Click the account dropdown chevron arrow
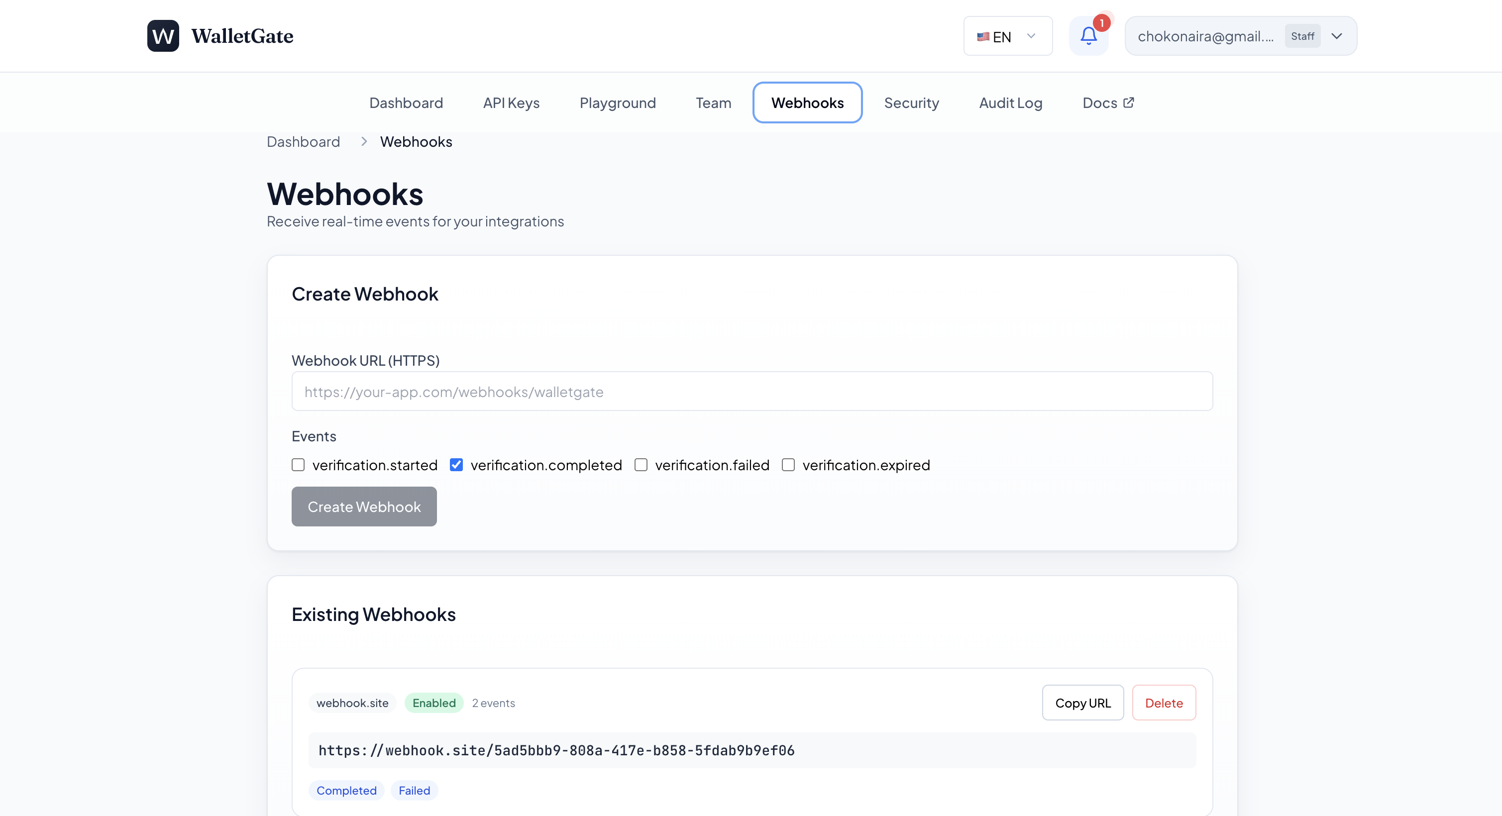Image resolution: width=1502 pixels, height=816 pixels. point(1337,36)
